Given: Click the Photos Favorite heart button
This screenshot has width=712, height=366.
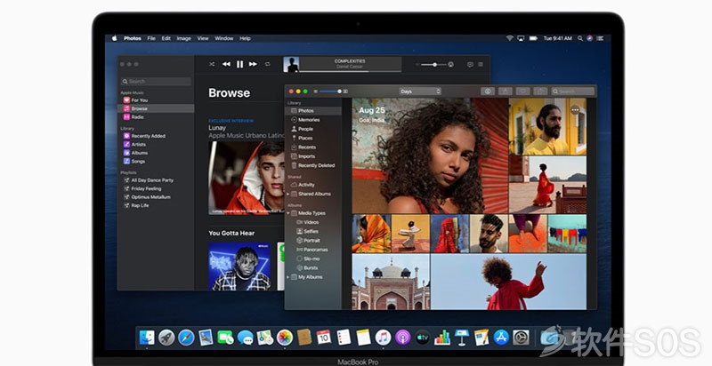Looking at the screenshot, I should pyautogui.click(x=522, y=91).
